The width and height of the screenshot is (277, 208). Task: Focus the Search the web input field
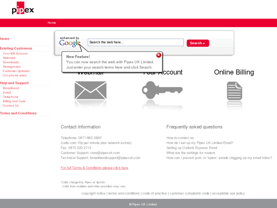click(x=136, y=42)
